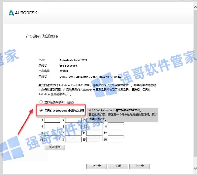This screenshot has width=197, height=175.
Task: Focus activation code field 13
Action: (x=52, y=140)
